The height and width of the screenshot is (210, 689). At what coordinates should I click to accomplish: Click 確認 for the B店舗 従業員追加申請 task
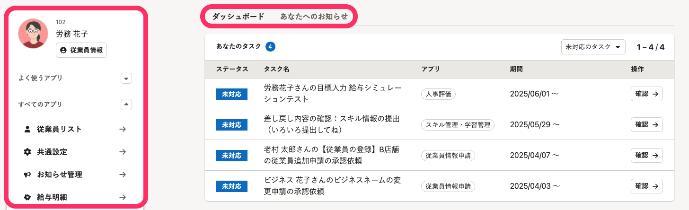pyautogui.click(x=646, y=155)
